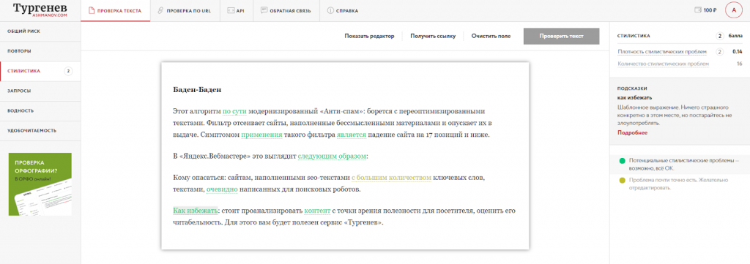Click the 100 ₽ balance text
750x264 pixels.
coord(710,10)
